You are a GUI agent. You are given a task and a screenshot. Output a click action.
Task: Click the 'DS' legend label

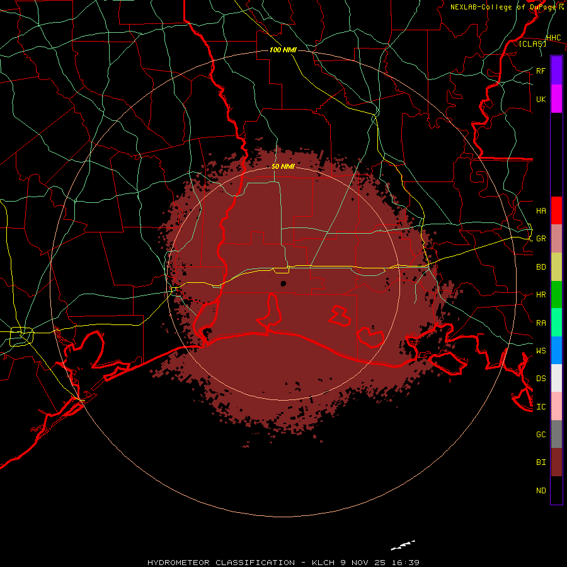coord(541,378)
